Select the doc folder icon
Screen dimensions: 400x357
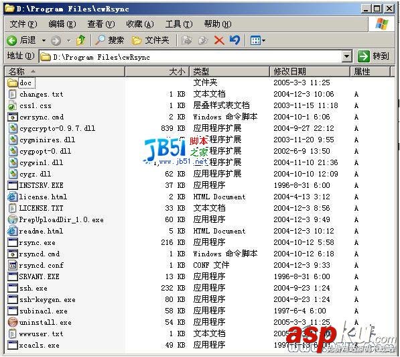pyautogui.click(x=13, y=83)
